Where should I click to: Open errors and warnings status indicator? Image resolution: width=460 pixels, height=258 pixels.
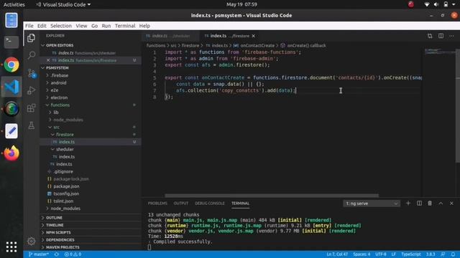tap(73, 254)
